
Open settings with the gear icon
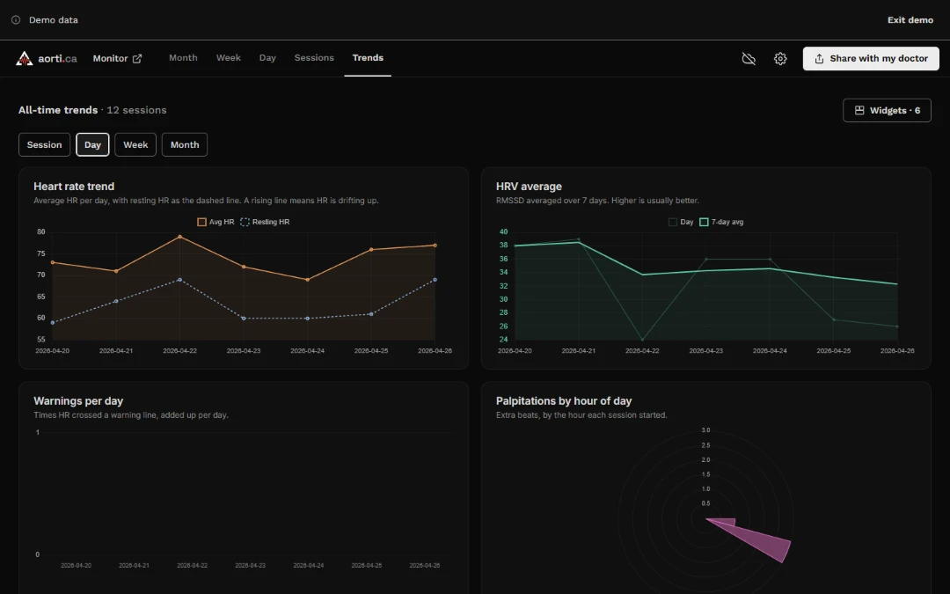pyautogui.click(x=780, y=58)
